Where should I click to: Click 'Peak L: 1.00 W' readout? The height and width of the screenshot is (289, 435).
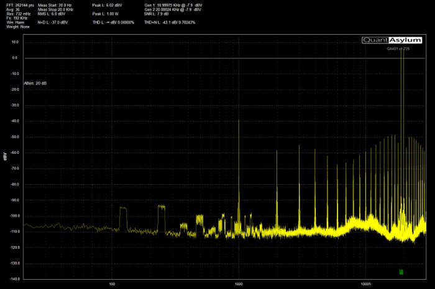106,14
